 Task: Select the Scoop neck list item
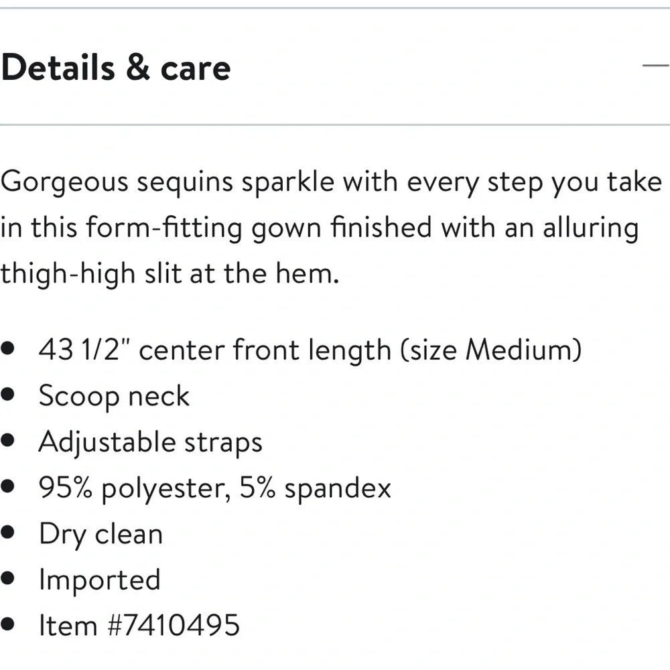click(114, 396)
